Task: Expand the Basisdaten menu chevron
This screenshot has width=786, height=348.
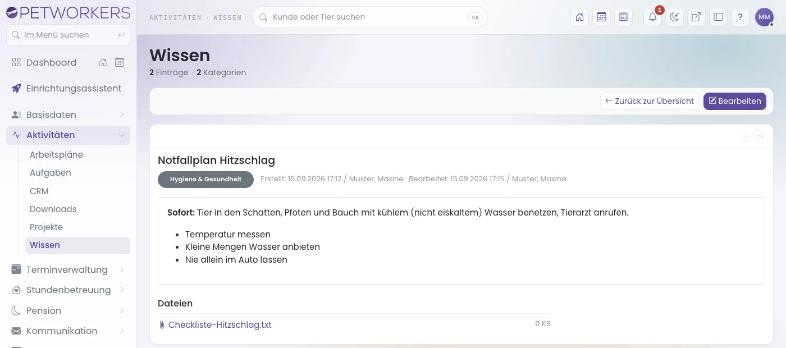Action: click(122, 115)
